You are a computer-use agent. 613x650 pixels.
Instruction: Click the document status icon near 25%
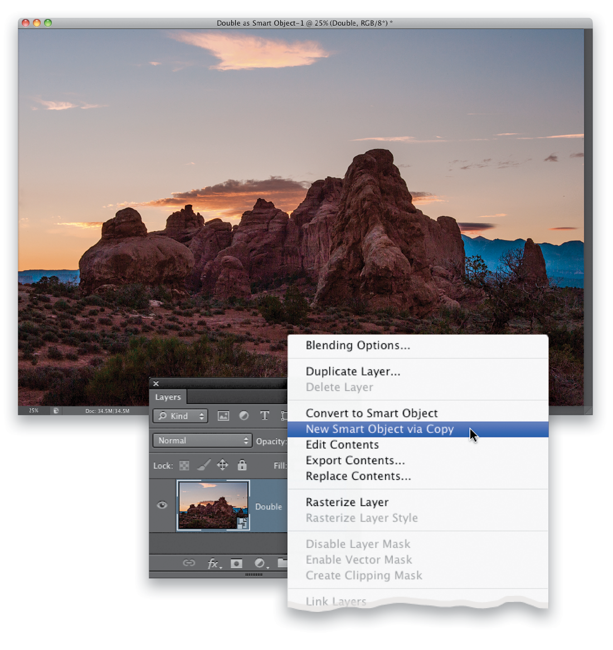56,411
